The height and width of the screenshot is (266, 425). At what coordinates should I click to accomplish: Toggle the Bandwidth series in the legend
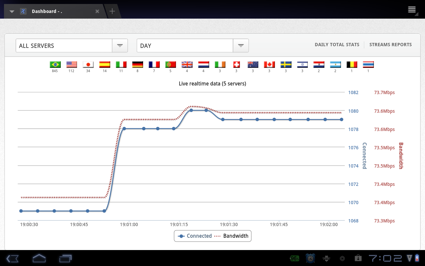pyautogui.click(x=236, y=236)
